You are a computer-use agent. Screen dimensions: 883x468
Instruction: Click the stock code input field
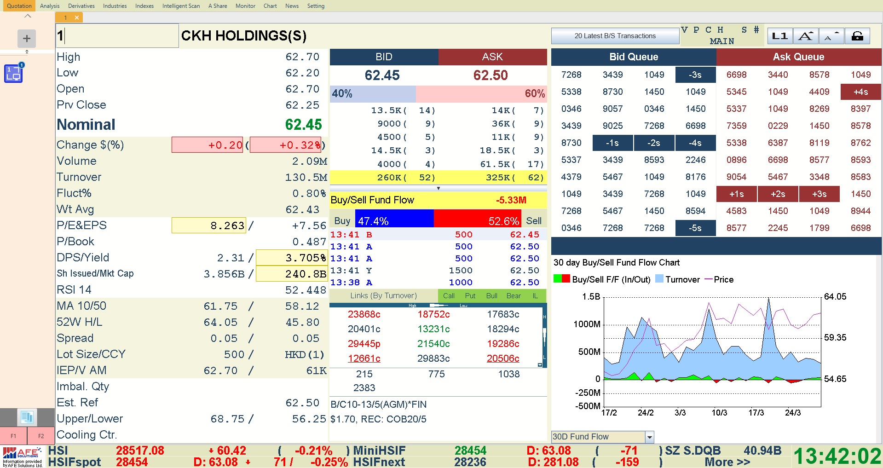pyautogui.click(x=117, y=35)
